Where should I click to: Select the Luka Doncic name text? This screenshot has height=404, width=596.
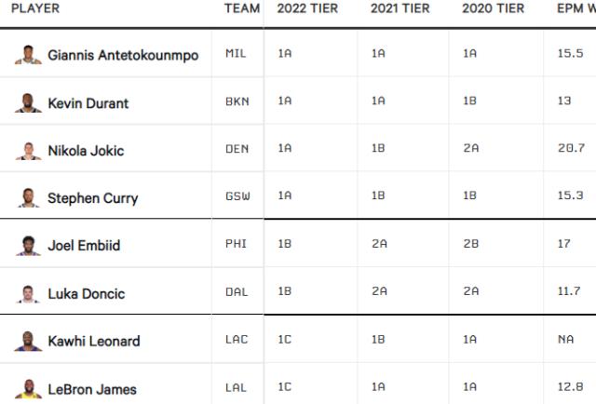coord(86,294)
